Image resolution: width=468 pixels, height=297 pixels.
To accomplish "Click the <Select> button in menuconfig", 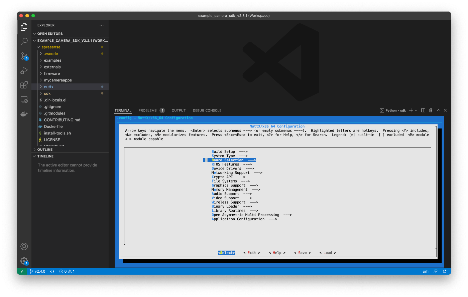I will point(226,253).
